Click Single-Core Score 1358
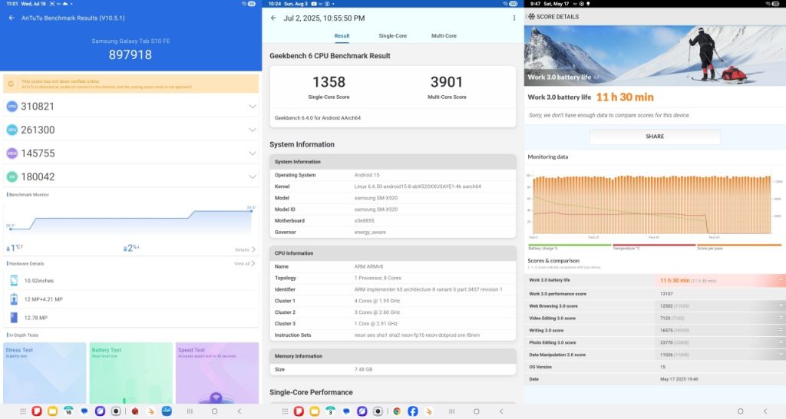The image size is (786, 419). [x=329, y=81]
